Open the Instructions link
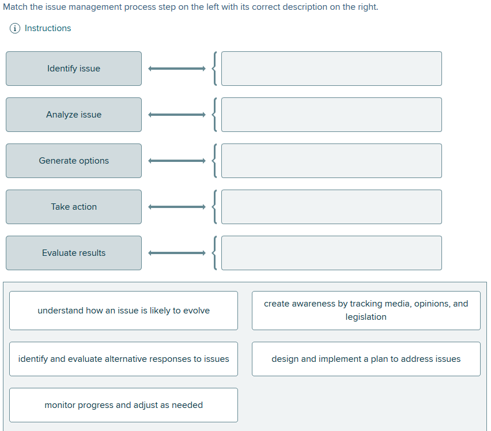The image size is (491, 431). tap(47, 28)
